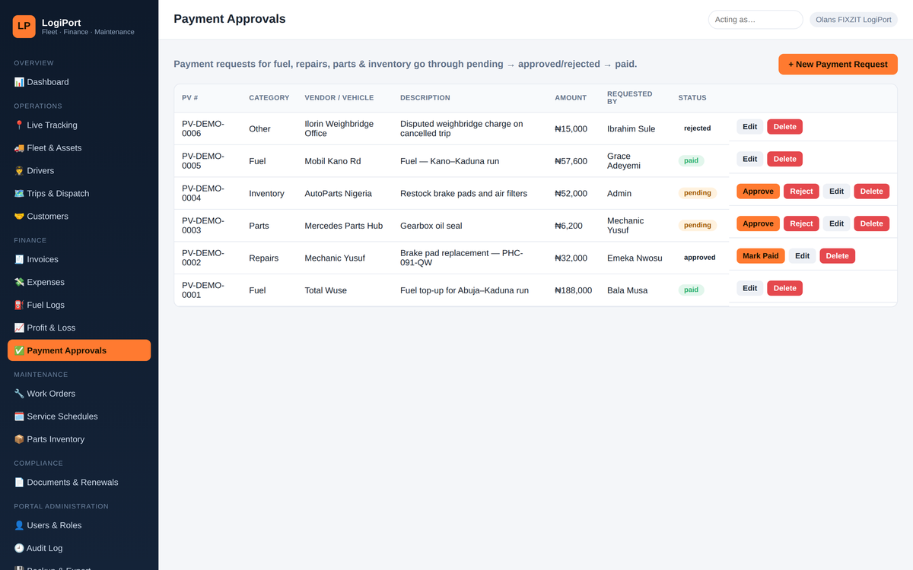Click paid badge for PV-DEMO-0005
Screen dimensions: 913x570
pos(692,161)
